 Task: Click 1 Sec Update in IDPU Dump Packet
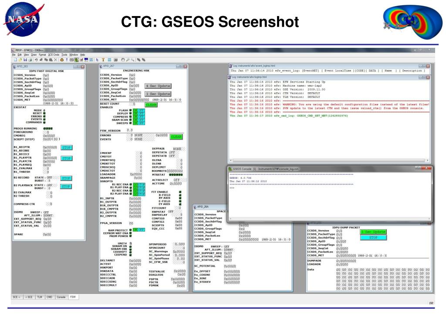[x=373, y=232]
